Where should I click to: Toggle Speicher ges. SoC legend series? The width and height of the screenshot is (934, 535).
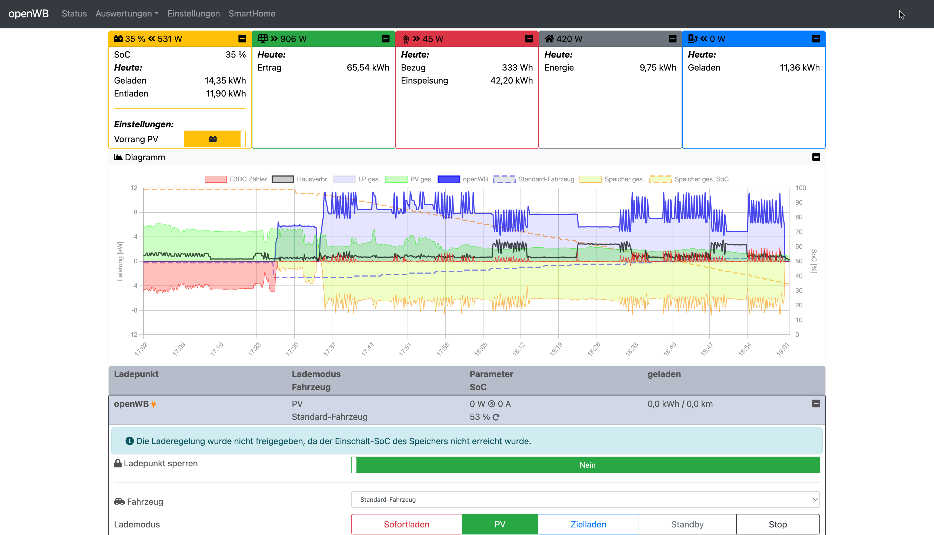point(689,179)
